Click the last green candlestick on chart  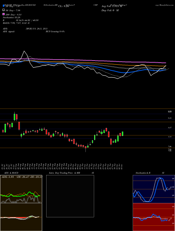[x=122, y=134]
